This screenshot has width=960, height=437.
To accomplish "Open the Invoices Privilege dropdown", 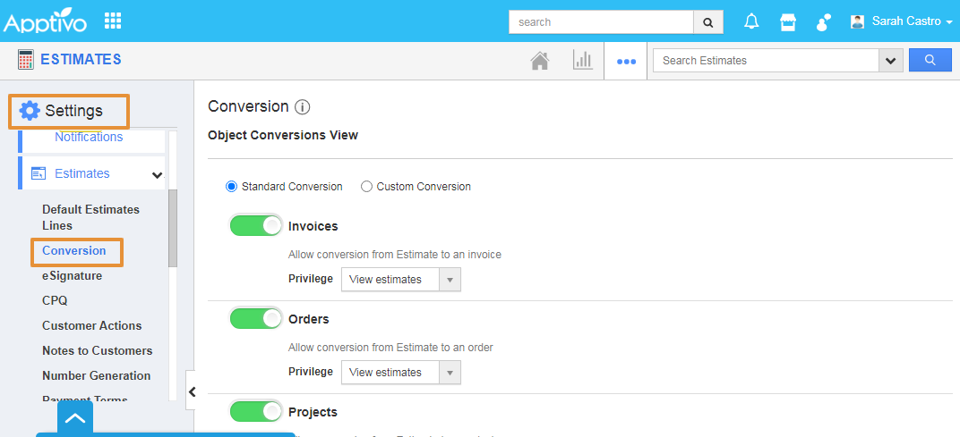I will point(401,280).
